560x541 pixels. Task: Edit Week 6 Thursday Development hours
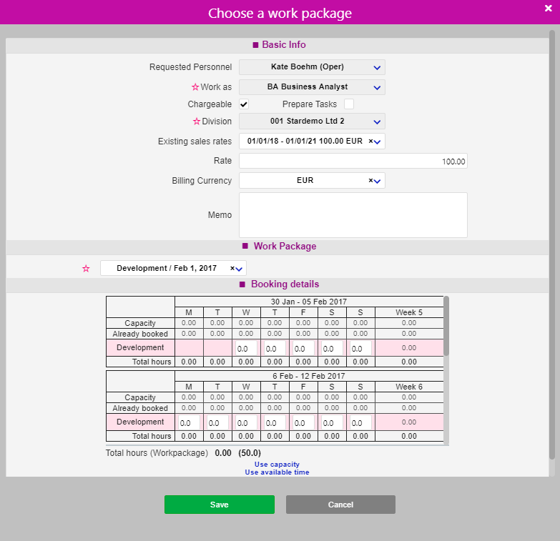(275, 422)
